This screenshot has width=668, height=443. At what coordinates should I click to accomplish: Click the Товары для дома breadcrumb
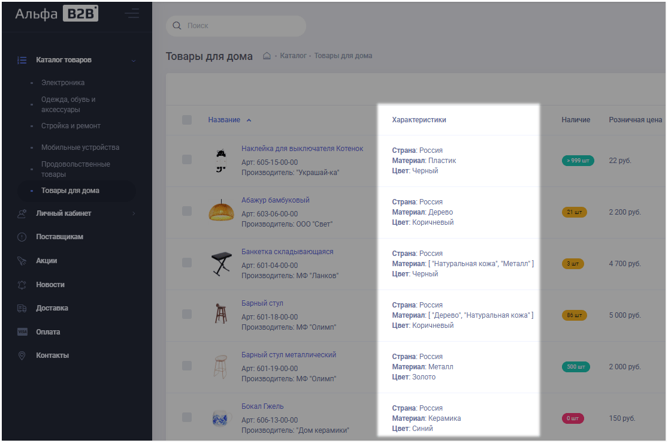[343, 56]
